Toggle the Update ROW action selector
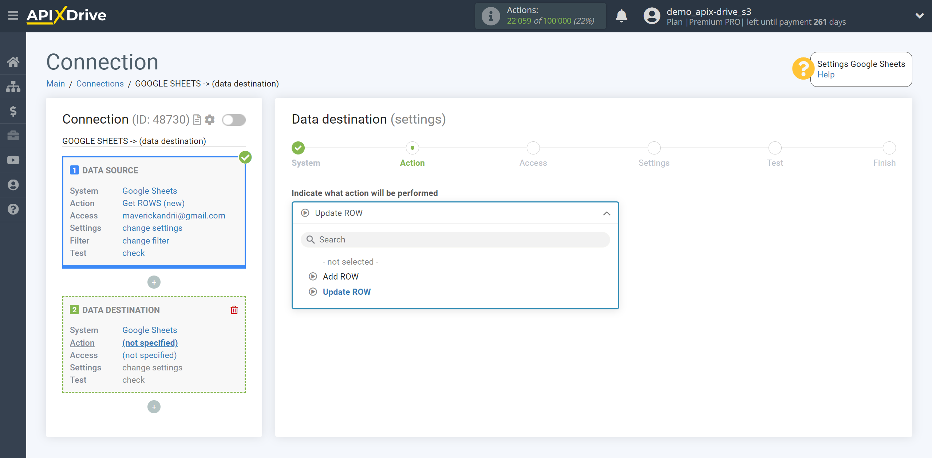Screen dimensions: 932x458 point(455,213)
